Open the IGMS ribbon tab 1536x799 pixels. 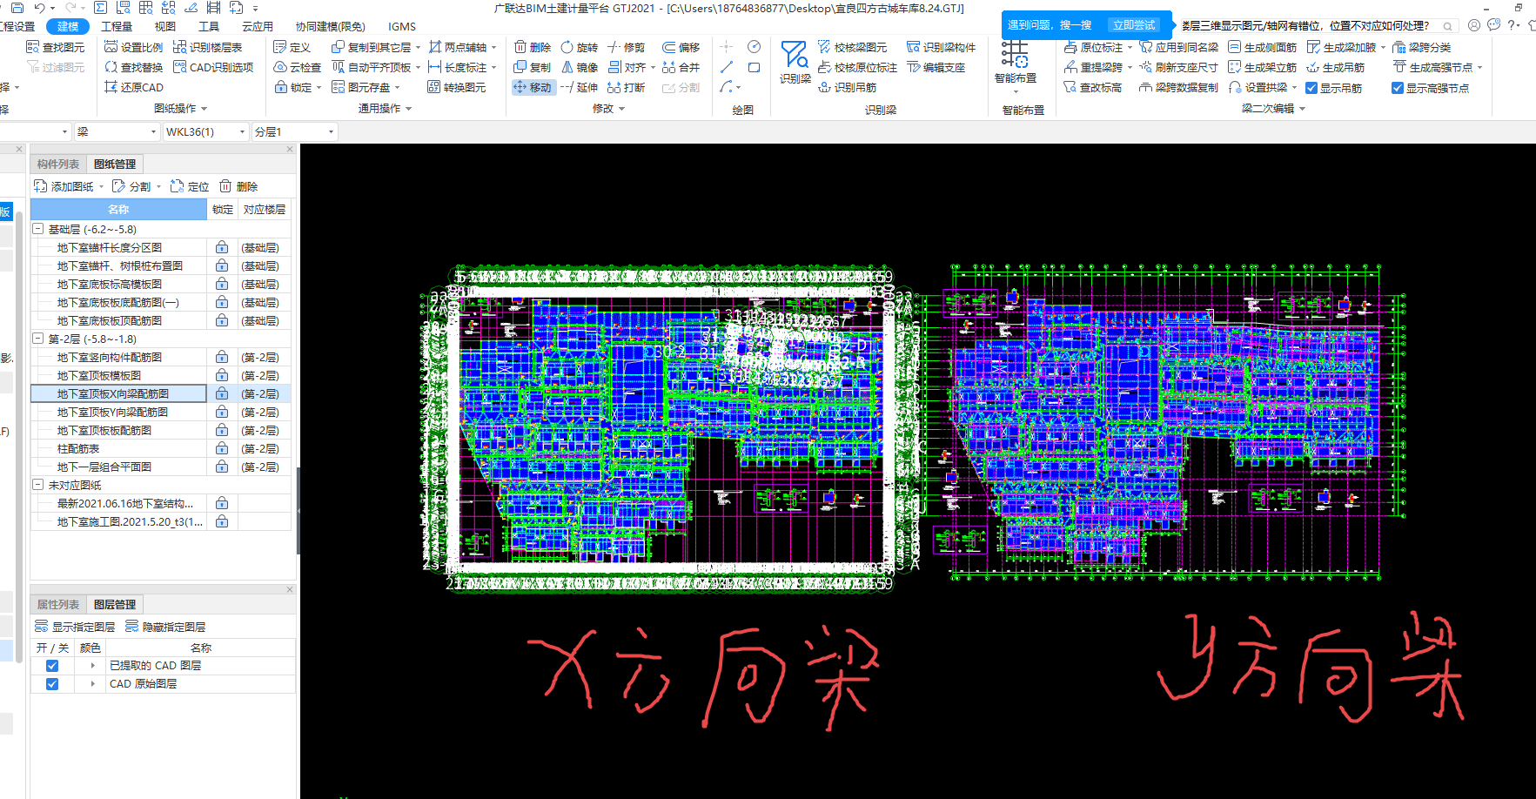tap(402, 26)
